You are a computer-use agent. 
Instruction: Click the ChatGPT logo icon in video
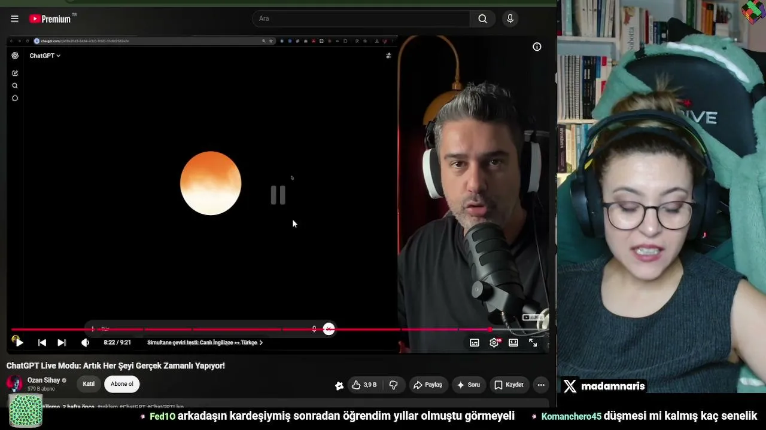pyautogui.click(x=15, y=56)
